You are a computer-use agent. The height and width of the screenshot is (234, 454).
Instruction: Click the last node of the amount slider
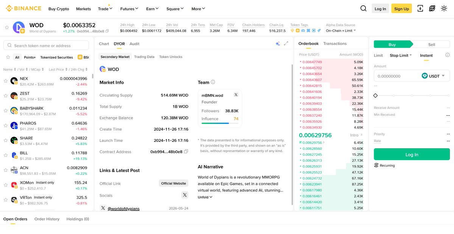point(448,96)
